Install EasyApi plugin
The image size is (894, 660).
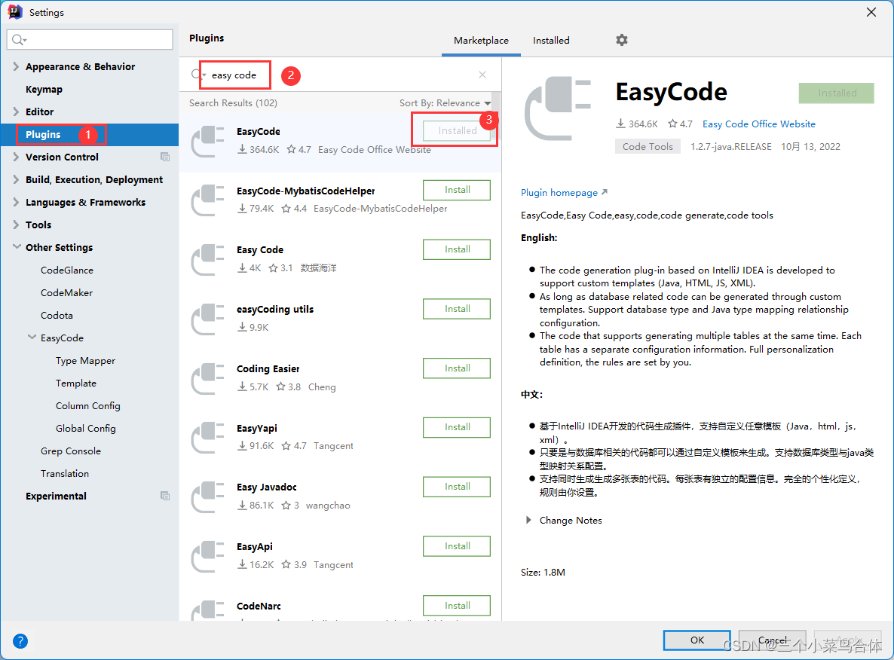[457, 546]
